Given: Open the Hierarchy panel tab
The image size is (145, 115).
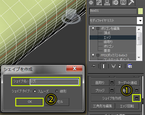Looking at the screenshot, I should [x=107, y=2].
